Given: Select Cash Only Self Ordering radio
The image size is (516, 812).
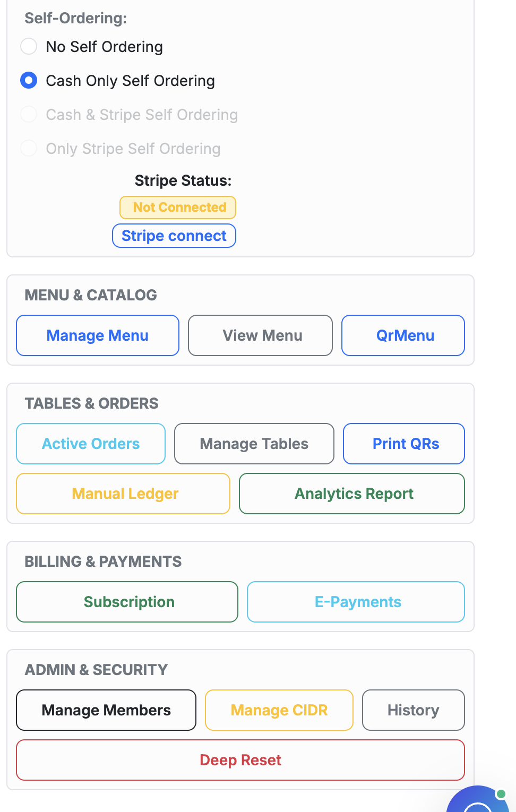Looking at the screenshot, I should click(x=29, y=81).
